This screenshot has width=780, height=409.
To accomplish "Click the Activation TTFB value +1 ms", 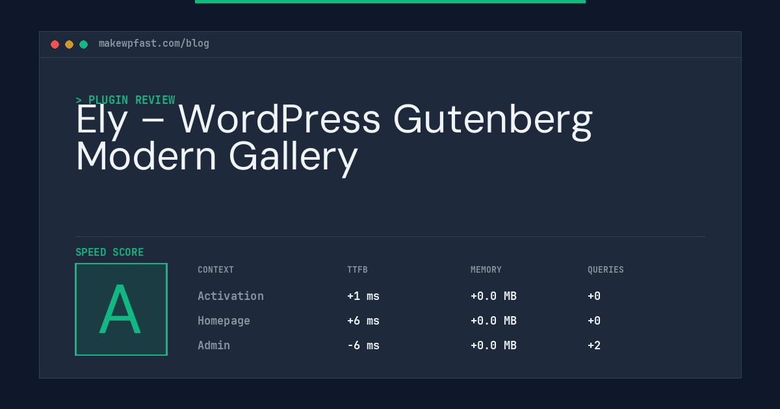I will tap(363, 296).
